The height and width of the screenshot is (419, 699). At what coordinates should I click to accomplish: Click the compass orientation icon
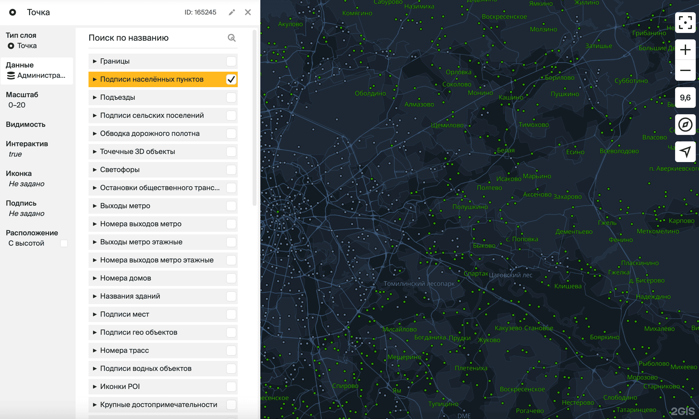(x=685, y=125)
